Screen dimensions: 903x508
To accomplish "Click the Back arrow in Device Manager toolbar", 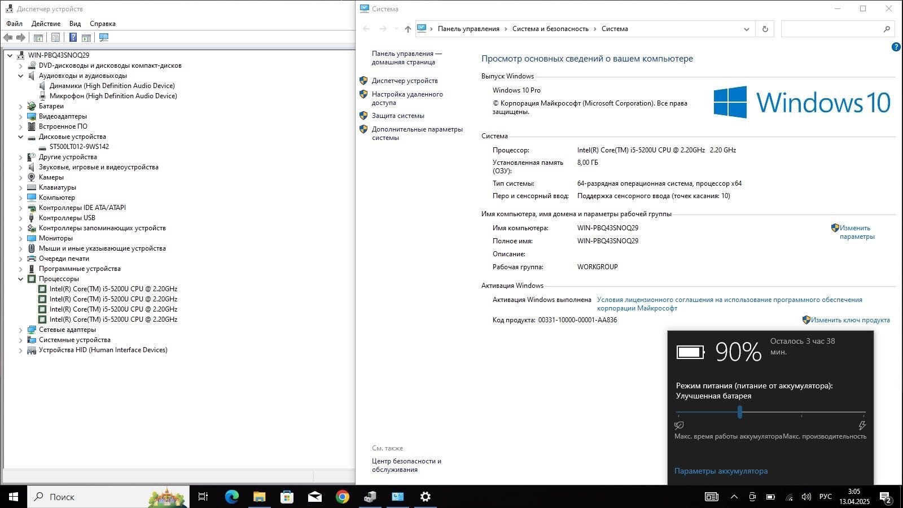I will click(8, 38).
